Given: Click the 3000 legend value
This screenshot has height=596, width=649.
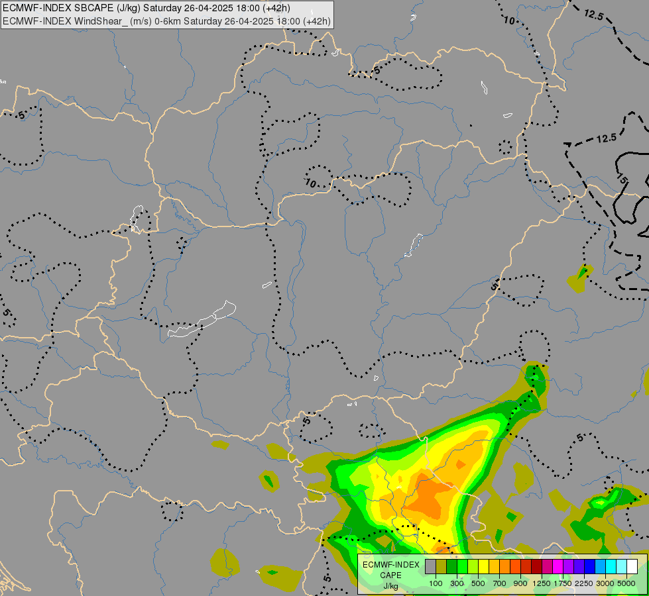Looking at the screenshot, I should click(x=605, y=583).
